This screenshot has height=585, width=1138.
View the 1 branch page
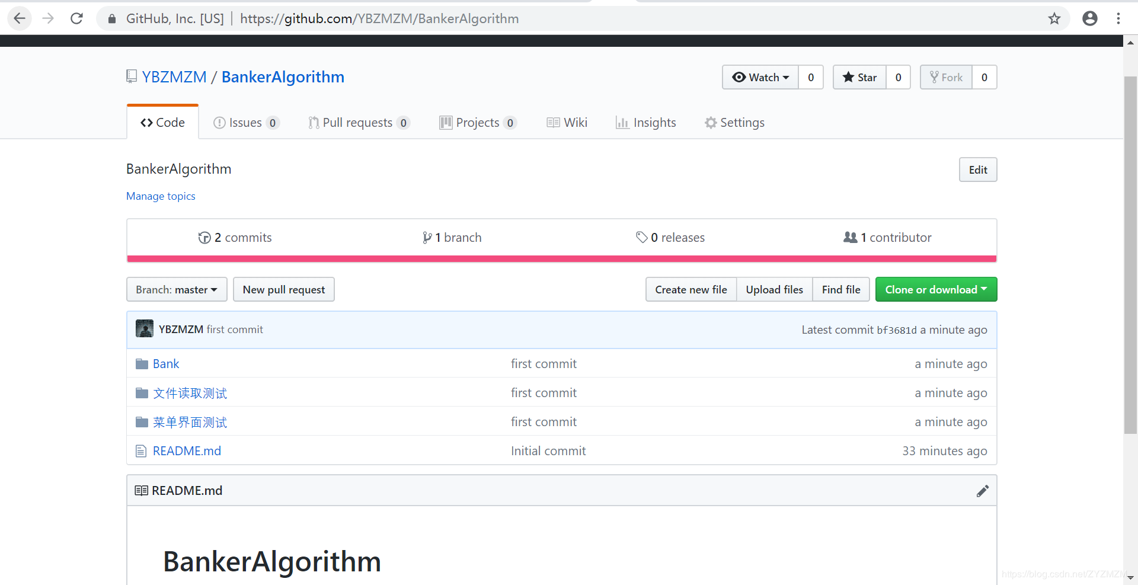tap(452, 238)
